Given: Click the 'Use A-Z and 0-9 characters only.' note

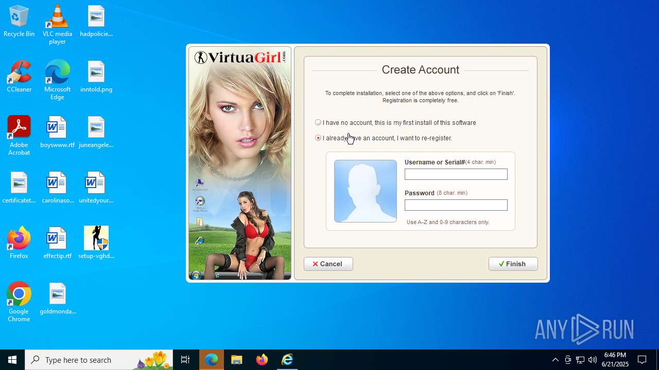Looking at the screenshot, I should tap(448, 223).
